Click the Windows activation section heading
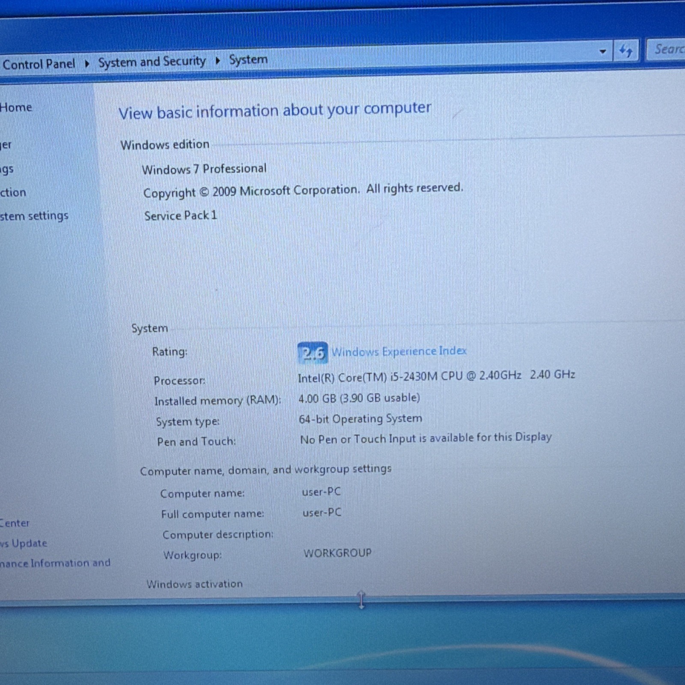Viewport: 685px width, 685px height. click(195, 584)
